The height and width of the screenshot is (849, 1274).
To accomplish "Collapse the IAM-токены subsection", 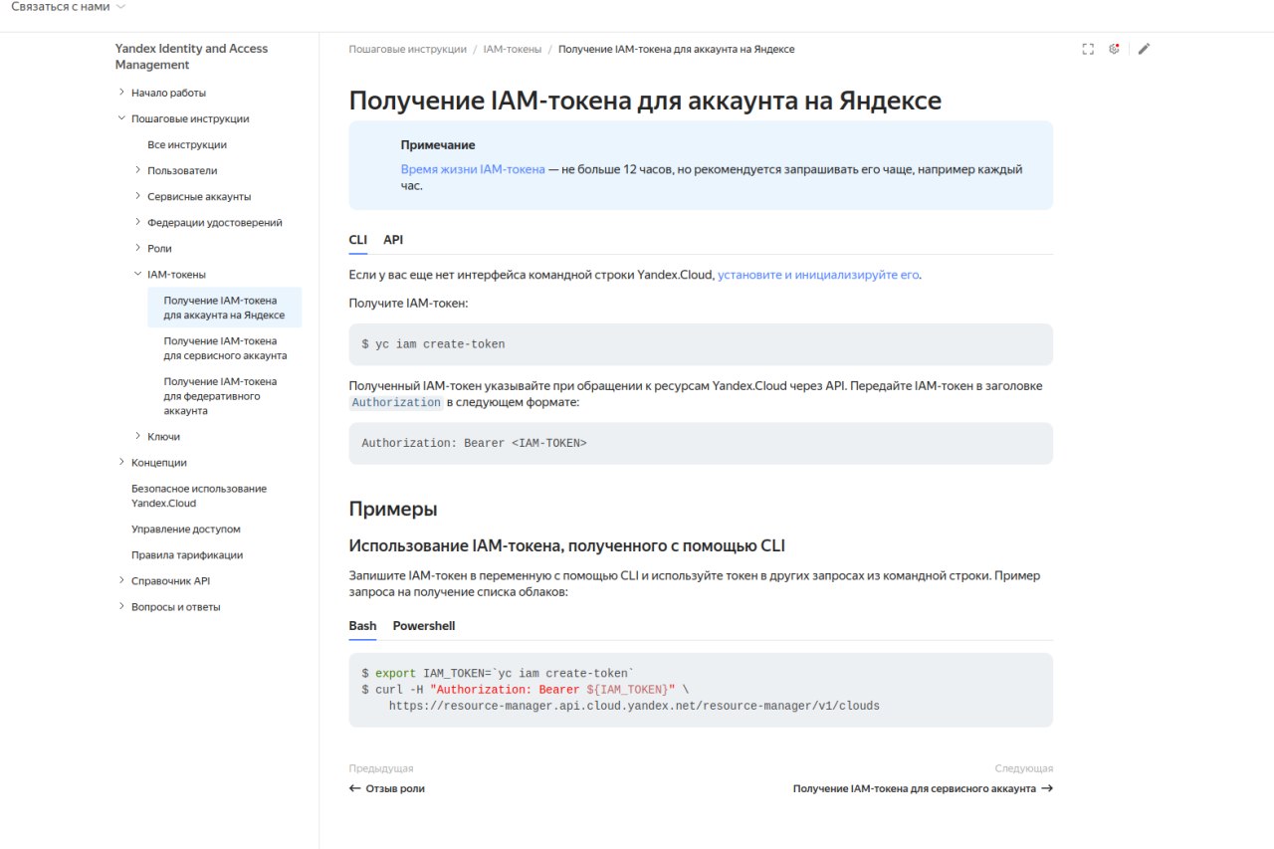I will [x=138, y=274].
